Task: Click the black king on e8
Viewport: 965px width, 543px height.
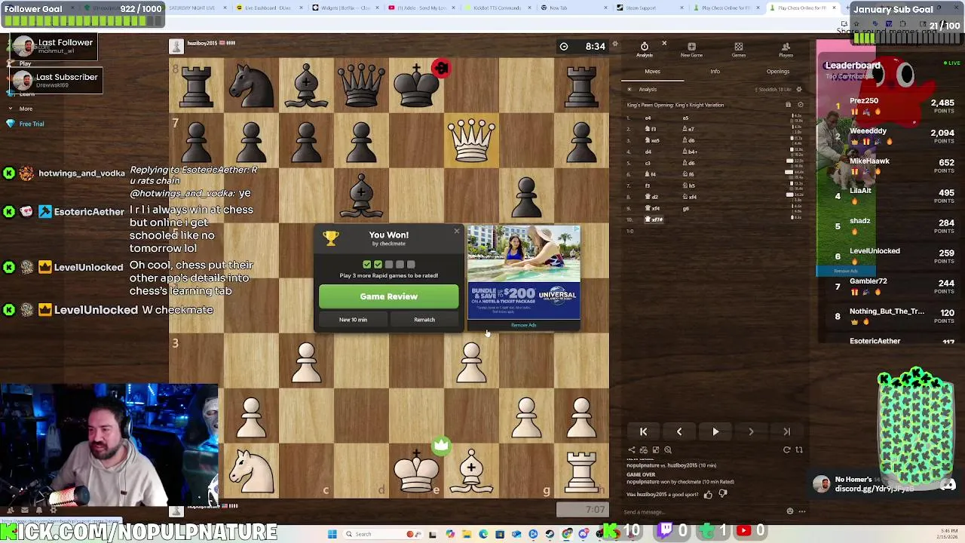Action: point(416,85)
